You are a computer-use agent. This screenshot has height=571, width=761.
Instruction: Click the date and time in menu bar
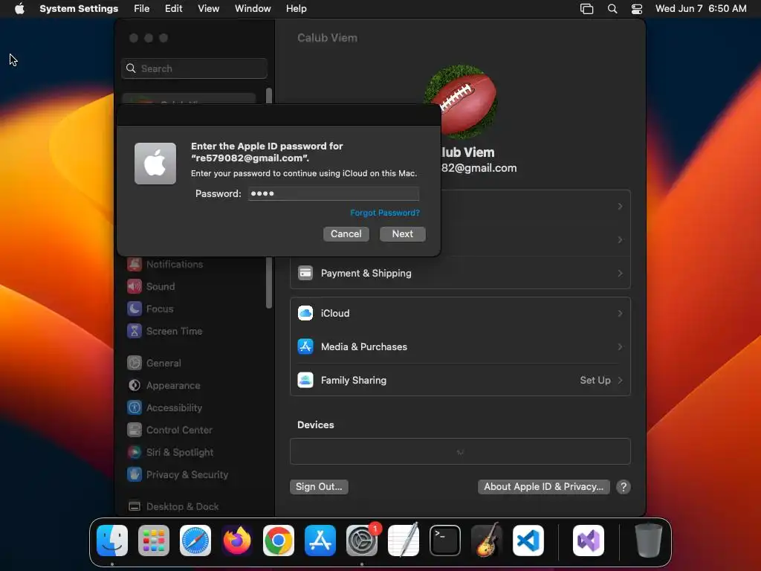tap(701, 9)
